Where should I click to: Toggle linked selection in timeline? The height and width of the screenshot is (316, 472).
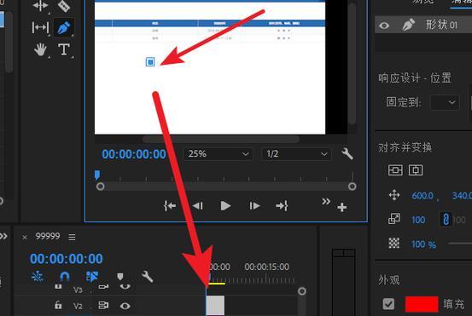point(92,276)
